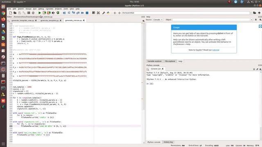Switch to generate_template.py tab
This screenshot has height=147, width=262.
(x=50, y=20)
